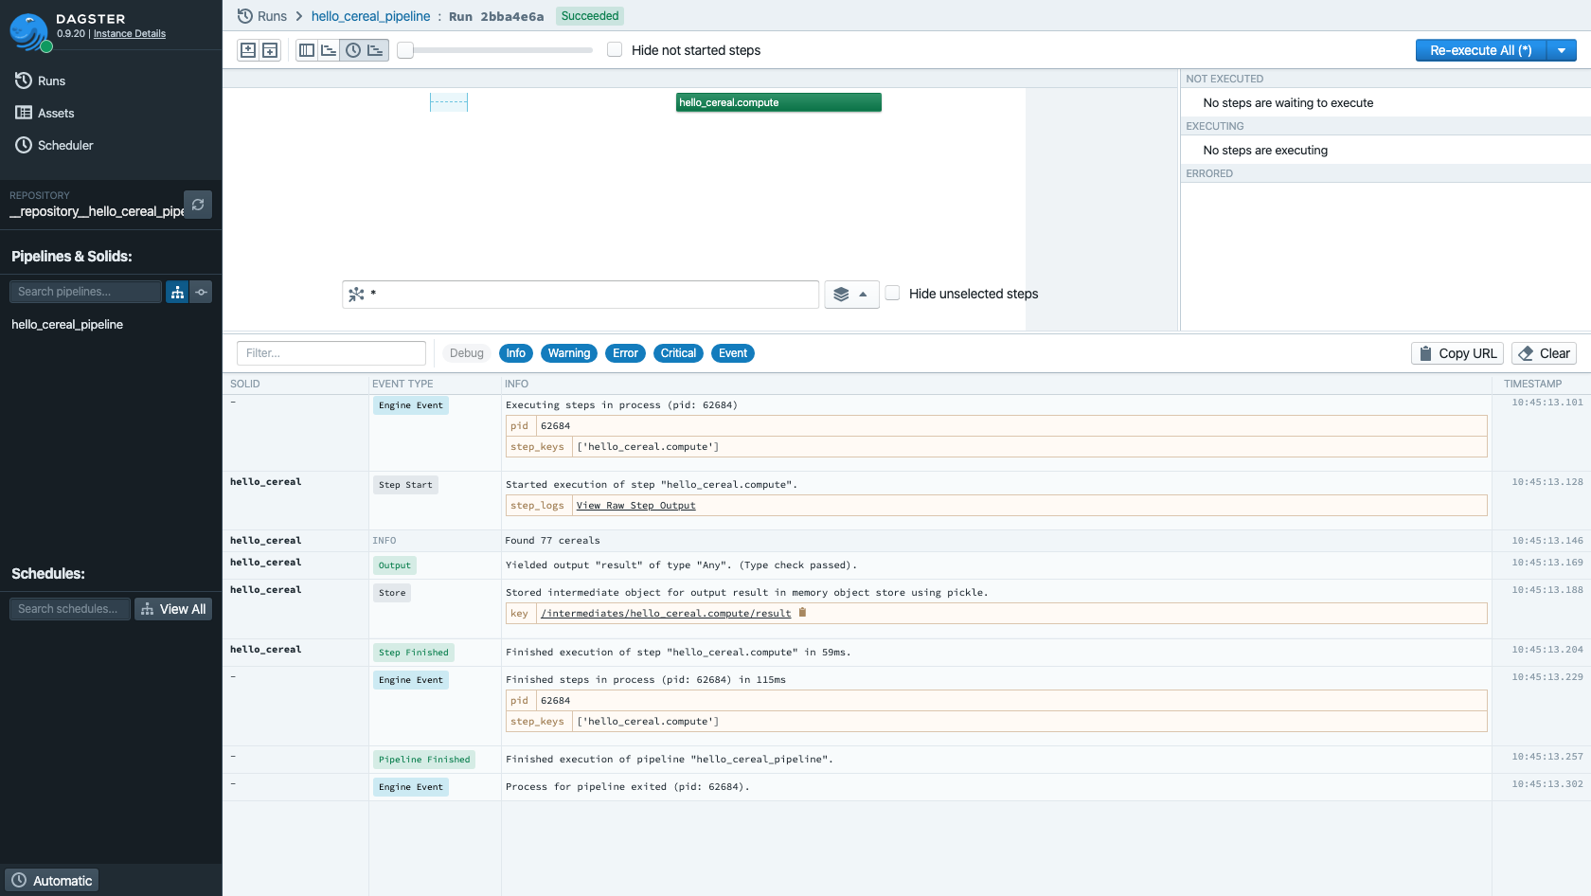Click the Search schedules input

(69, 609)
